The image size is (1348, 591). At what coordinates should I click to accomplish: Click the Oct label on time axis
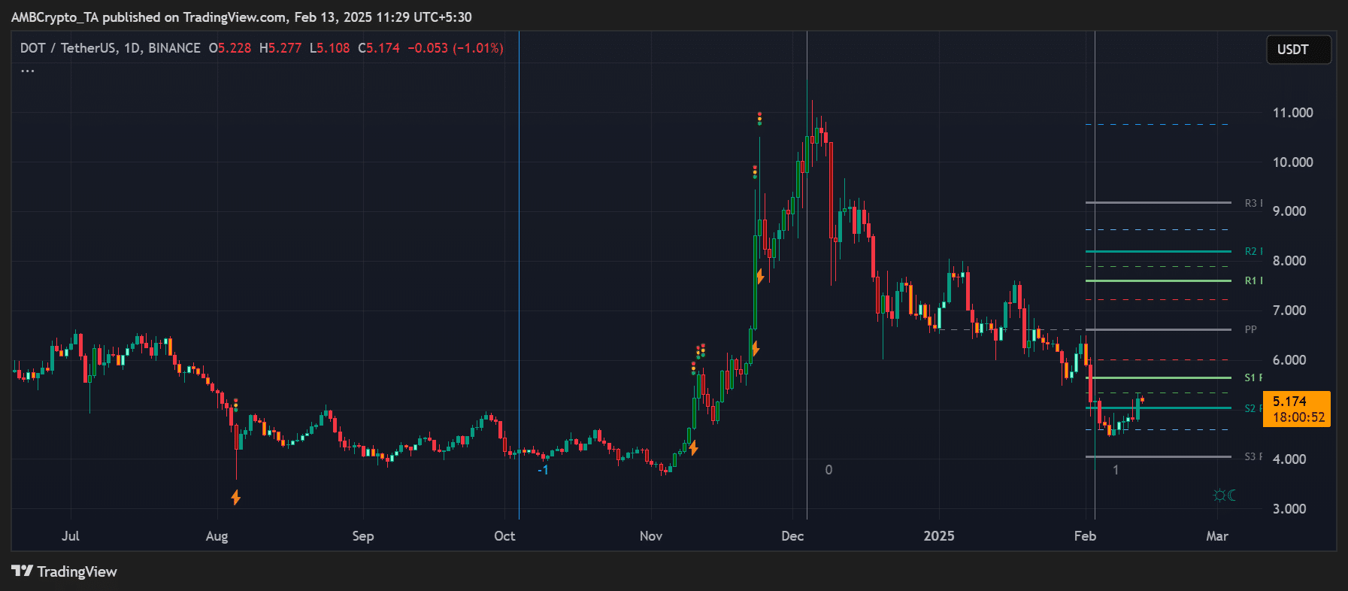(x=504, y=536)
